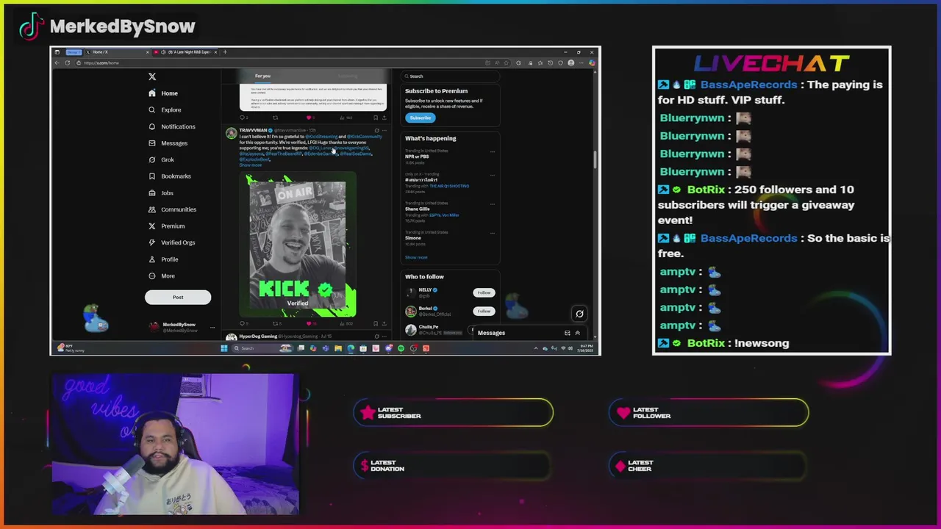
Task: Open options for the Simone trend
Action: click(x=493, y=233)
